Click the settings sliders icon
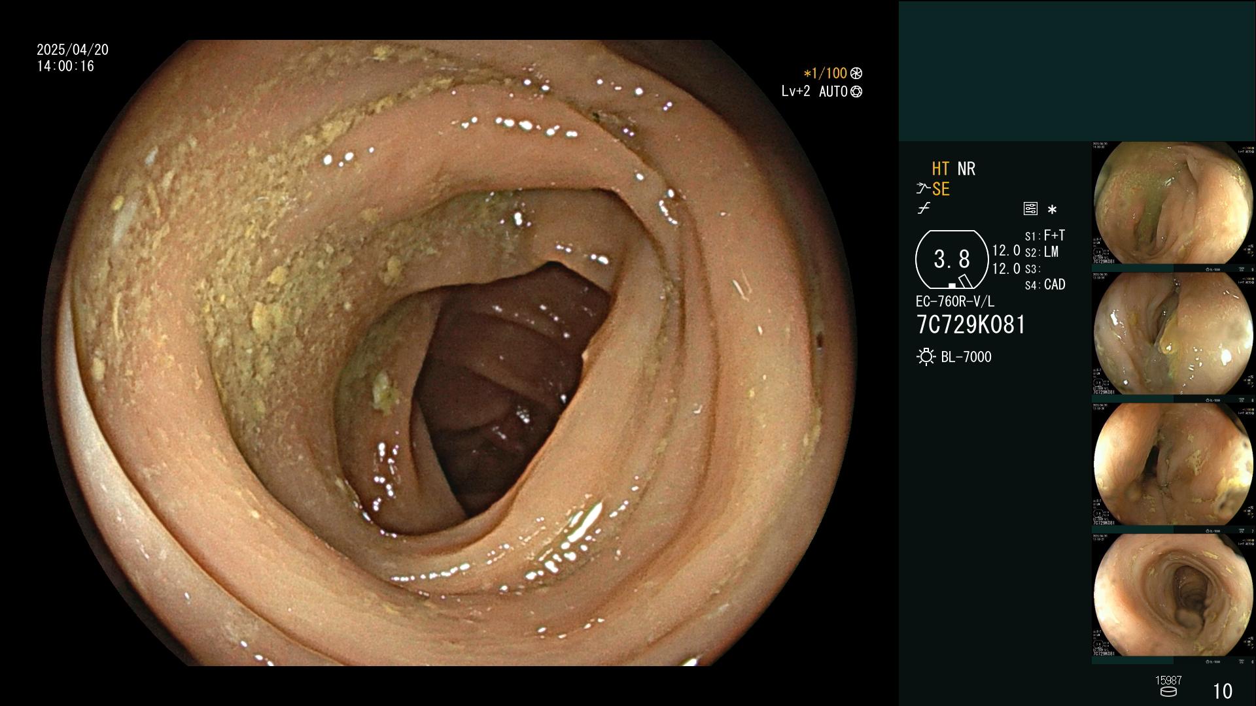1256x706 pixels. pos(1030,209)
